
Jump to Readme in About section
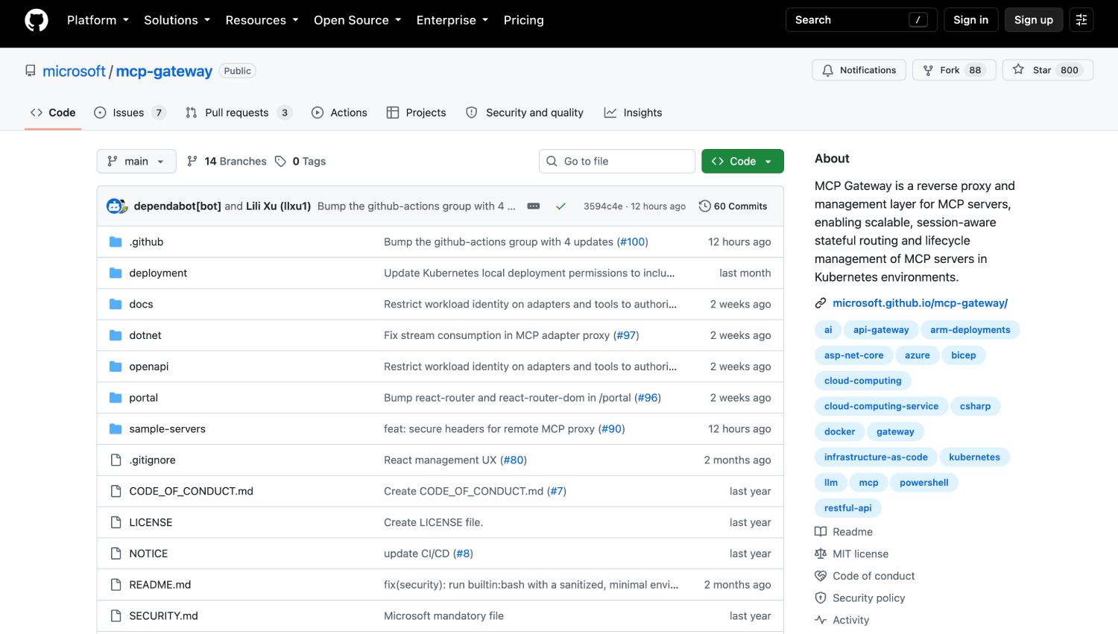click(844, 532)
